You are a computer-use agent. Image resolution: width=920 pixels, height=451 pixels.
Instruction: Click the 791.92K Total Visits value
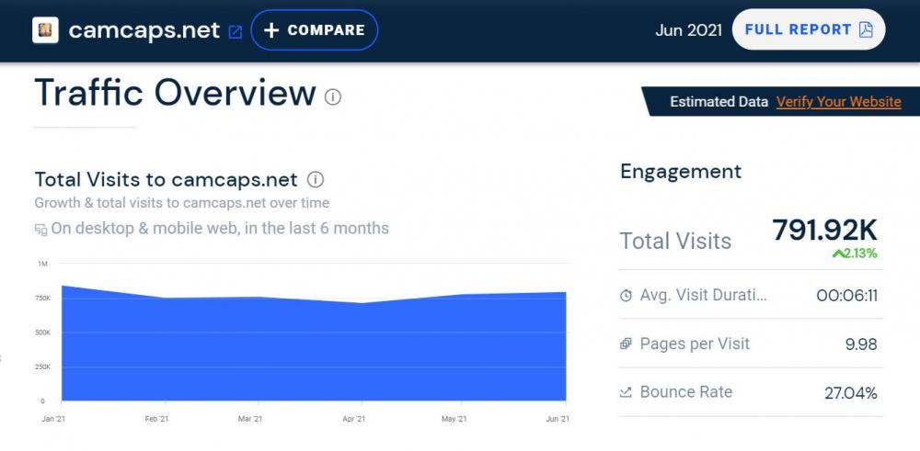click(x=824, y=231)
